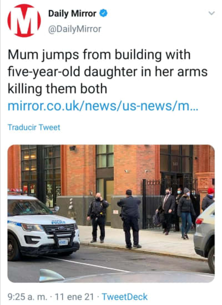Click the tweet headline text
Screen dimensions: 222x305
click(x=108, y=72)
